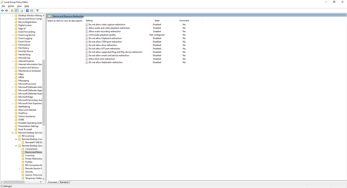Viewport: 347px width, 188px height.
Task: Click policy icon beside 'Do not allow COM port redirection'
Action: click(x=87, y=42)
